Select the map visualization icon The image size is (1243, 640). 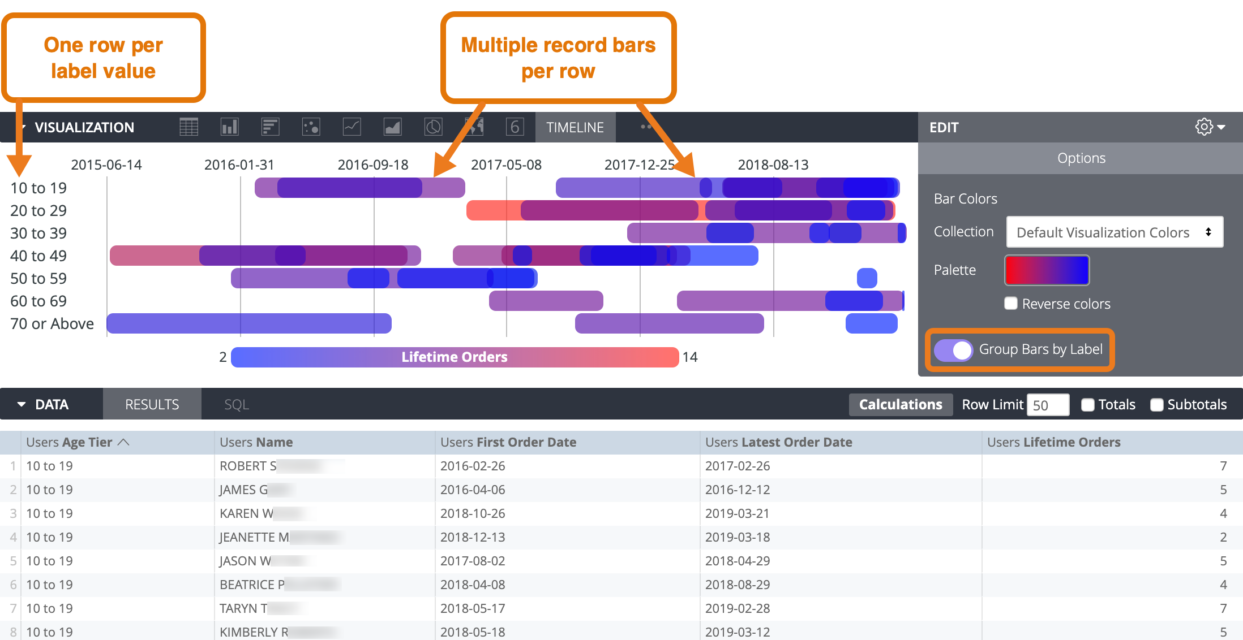point(474,127)
